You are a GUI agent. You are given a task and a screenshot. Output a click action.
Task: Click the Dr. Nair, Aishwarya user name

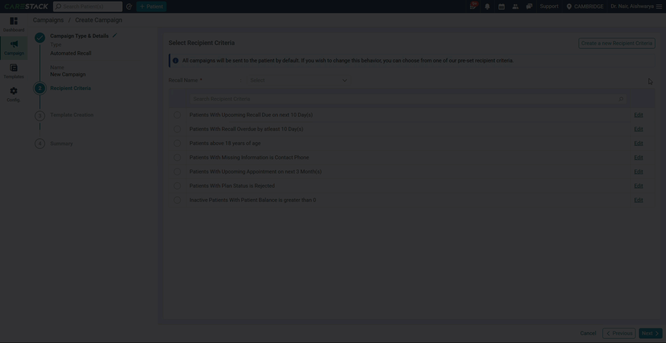pyautogui.click(x=632, y=6)
